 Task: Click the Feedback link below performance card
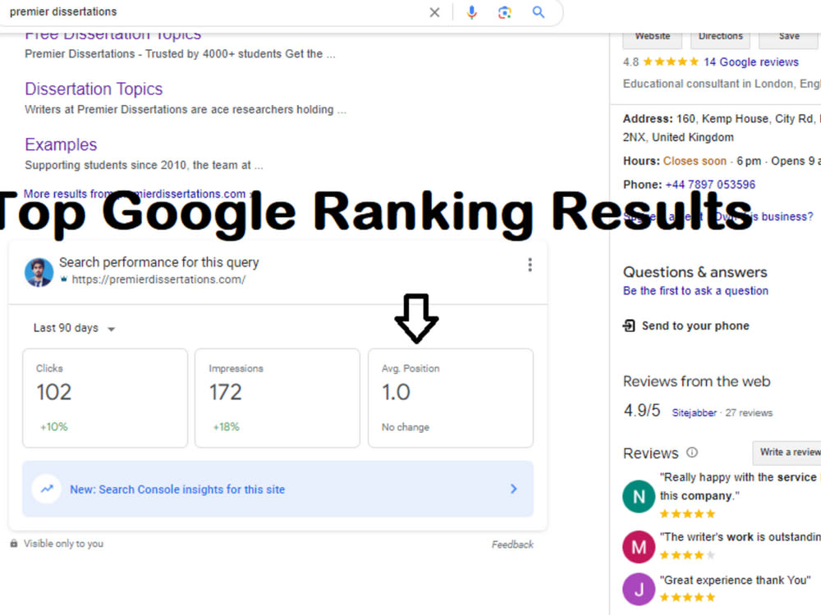click(512, 544)
